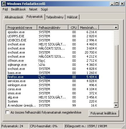
Task: Select the Folyamatok tab
Action: click(x=35, y=17)
